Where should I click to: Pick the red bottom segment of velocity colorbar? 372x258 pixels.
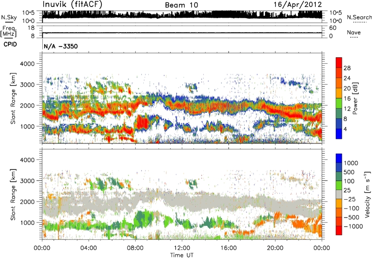point(339,231)
